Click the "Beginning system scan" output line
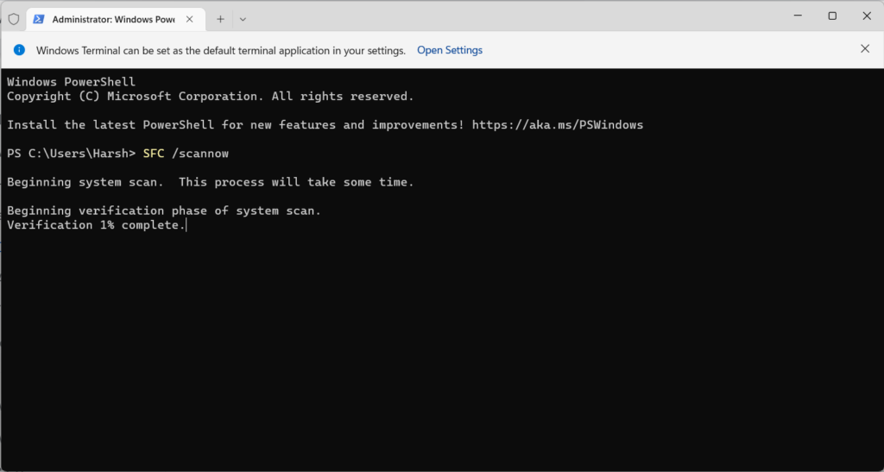884x472 pixels. 210,182
